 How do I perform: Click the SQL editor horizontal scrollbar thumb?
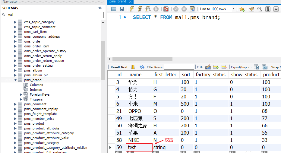(x=142, y=59)
